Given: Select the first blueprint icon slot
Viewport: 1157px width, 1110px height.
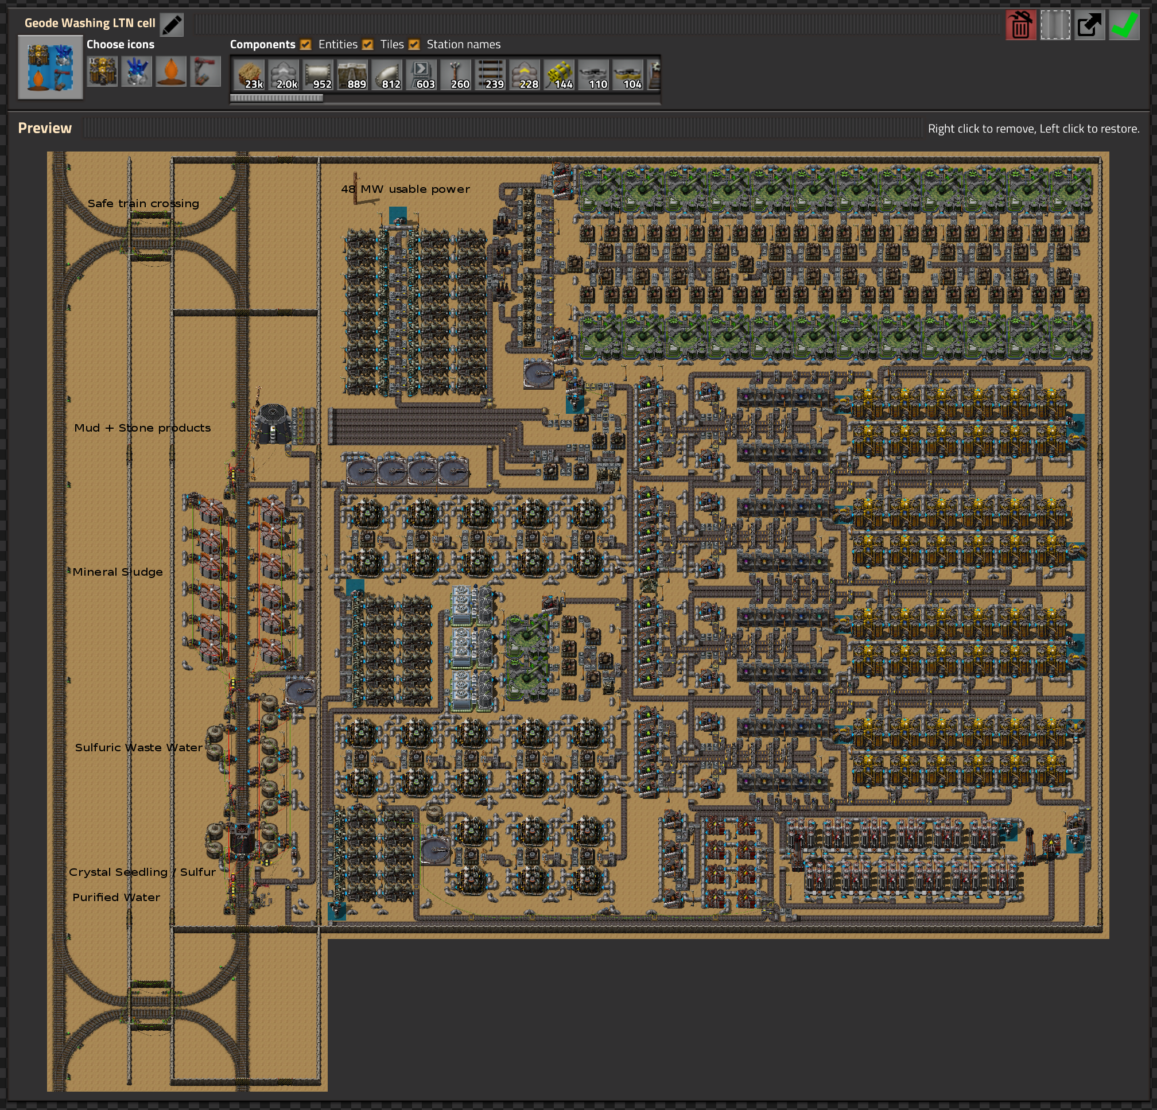Looking at the screenshot, I should tap(102, 71).
